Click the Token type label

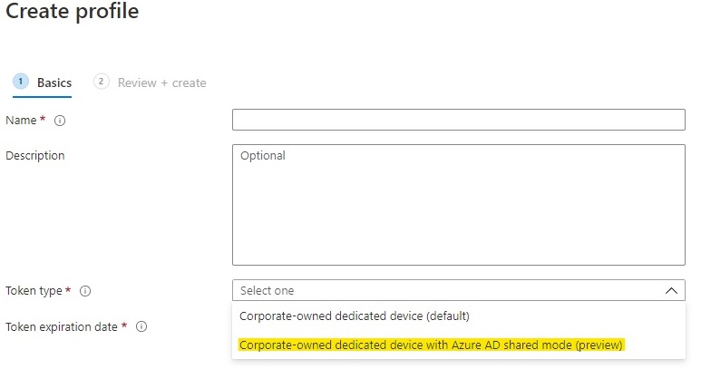[34, 290]
